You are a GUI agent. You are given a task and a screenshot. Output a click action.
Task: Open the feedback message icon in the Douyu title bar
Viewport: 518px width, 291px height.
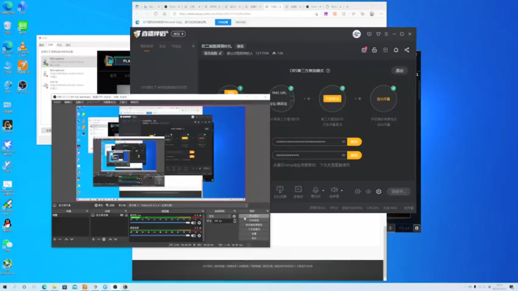(369, 34)
